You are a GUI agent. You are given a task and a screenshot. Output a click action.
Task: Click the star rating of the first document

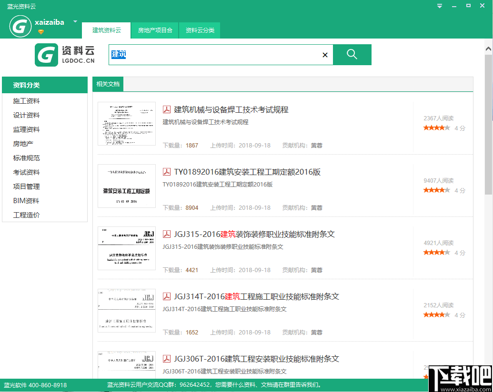436,127
